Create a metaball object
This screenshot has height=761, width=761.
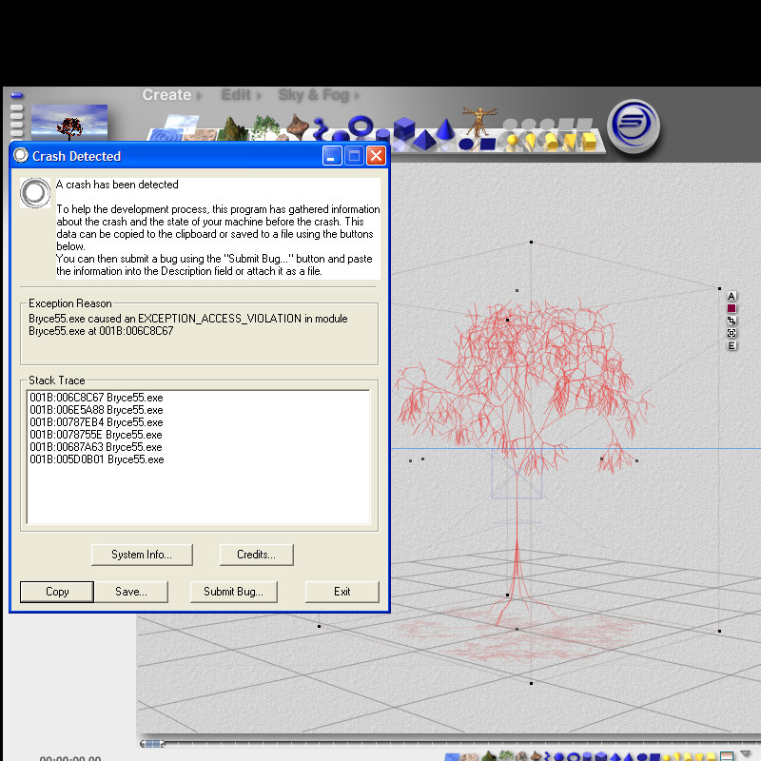321,128
